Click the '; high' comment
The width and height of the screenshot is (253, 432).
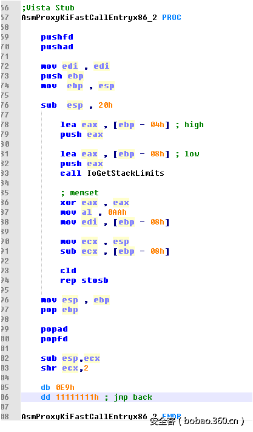point(189,125)
